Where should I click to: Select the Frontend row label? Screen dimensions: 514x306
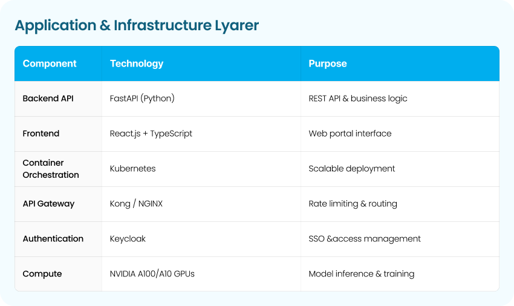pos(41,134)
